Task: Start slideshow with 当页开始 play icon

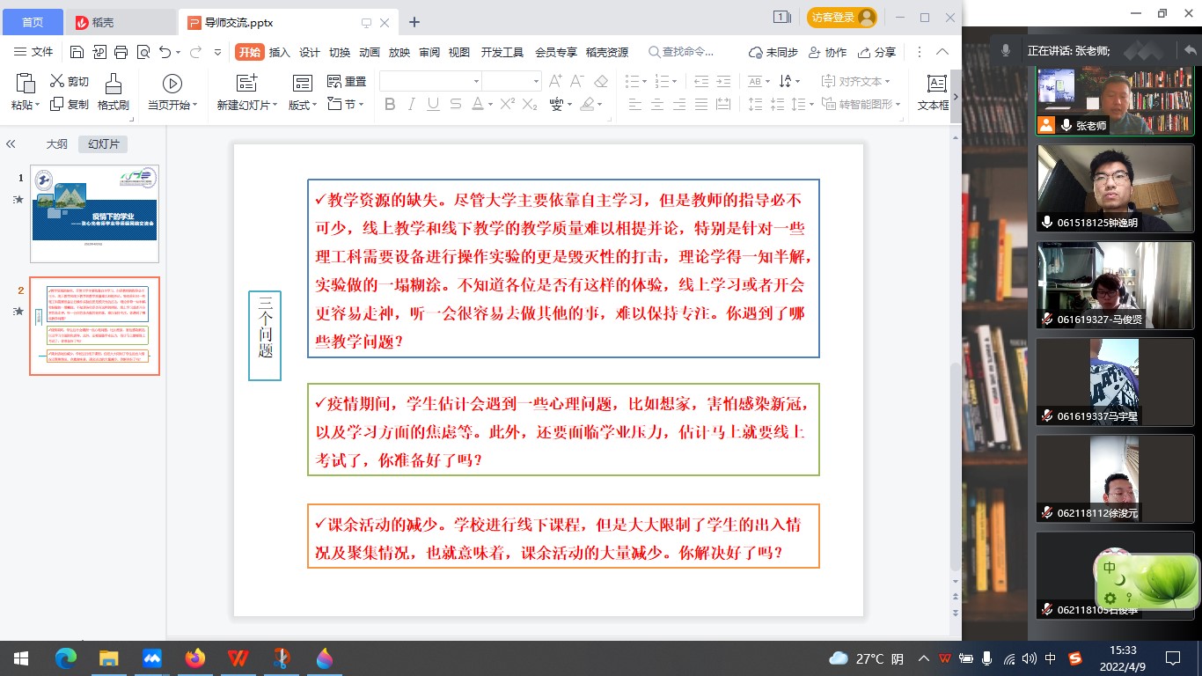Action: [x=172, y=84]
